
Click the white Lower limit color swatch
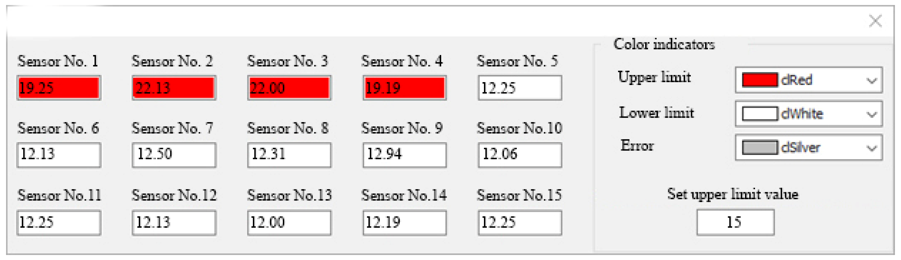[x=759, y=114]
